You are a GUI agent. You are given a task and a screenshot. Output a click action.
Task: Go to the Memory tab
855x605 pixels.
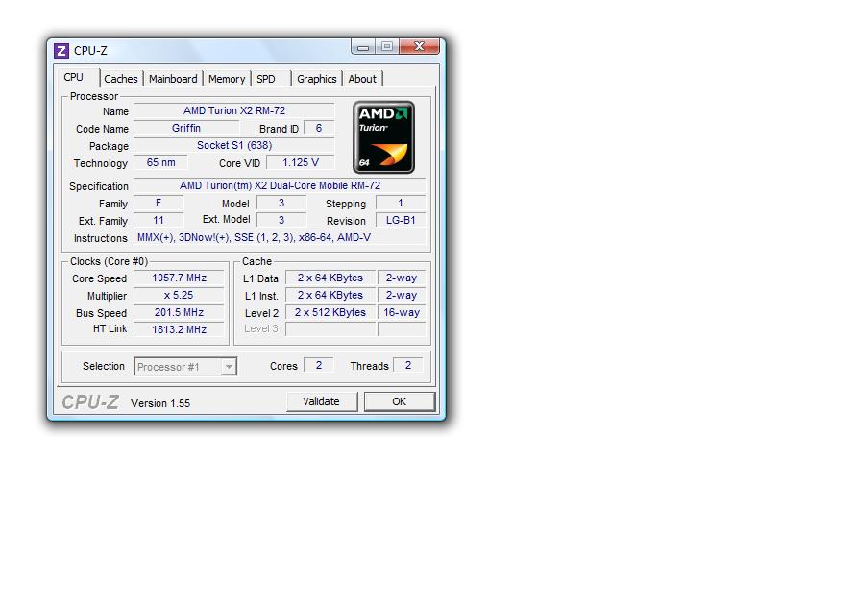pyautogui.click(x=227, y=79)
